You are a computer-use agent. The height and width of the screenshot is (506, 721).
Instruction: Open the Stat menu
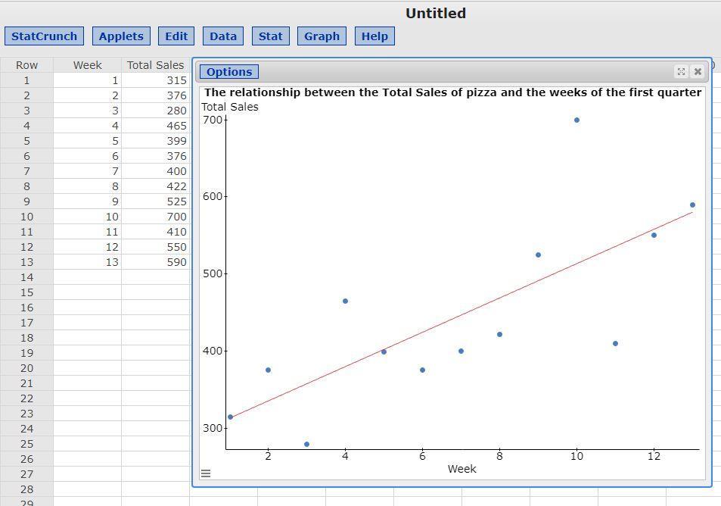point(270,36)
